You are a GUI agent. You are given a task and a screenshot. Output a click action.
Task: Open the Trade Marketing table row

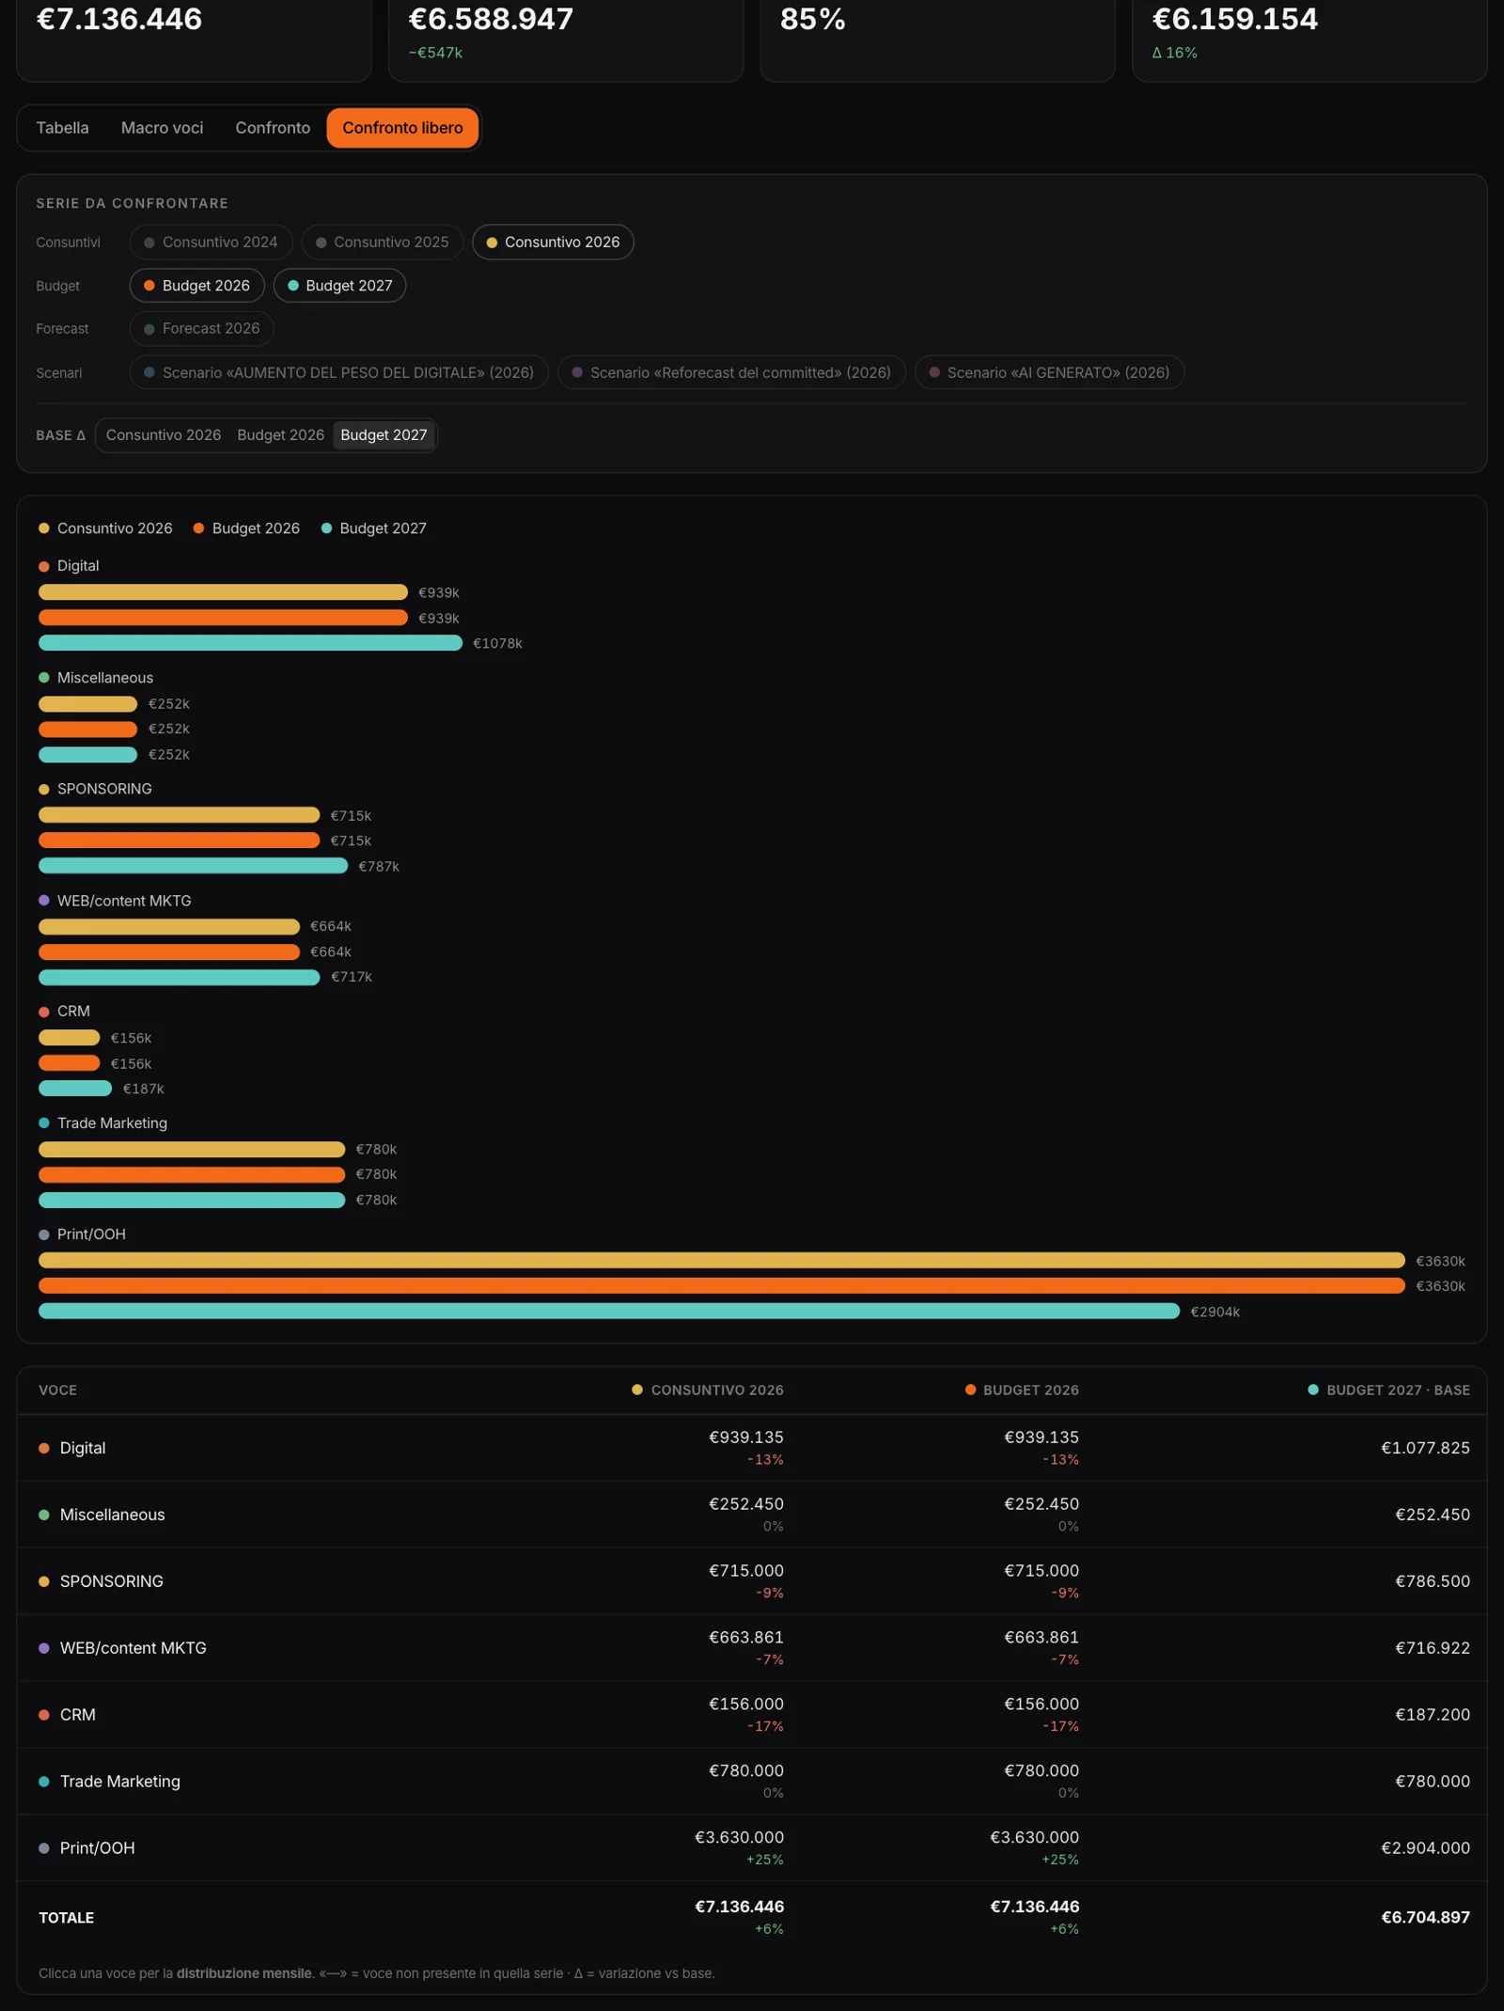point(752,1782)
